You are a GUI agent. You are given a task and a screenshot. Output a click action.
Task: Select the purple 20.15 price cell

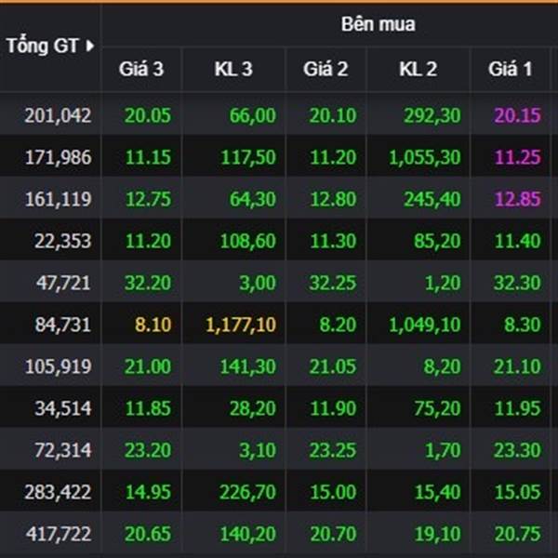[x=518, y=115]
